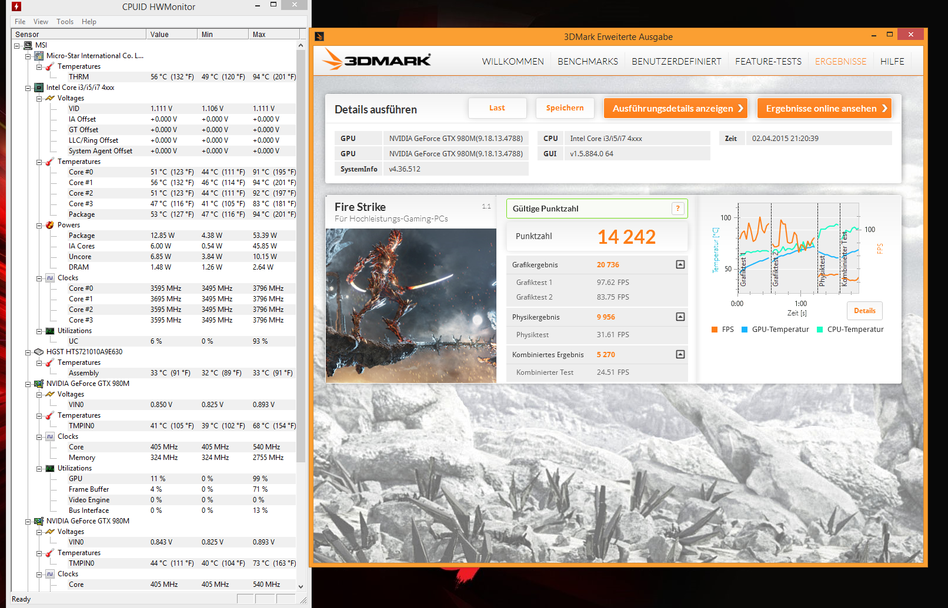Collapse the Powers group under Intel Core
948x608 pixels.
(x=39, y=226)
